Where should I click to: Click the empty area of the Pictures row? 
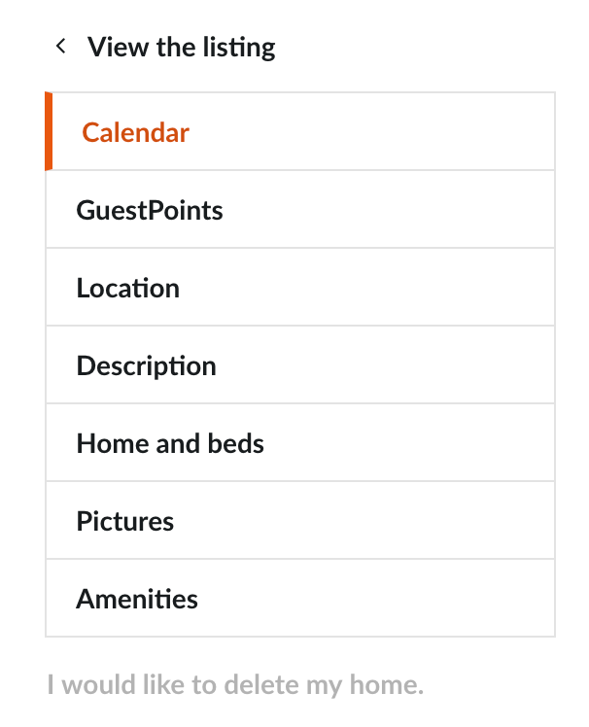click(408, 521)
